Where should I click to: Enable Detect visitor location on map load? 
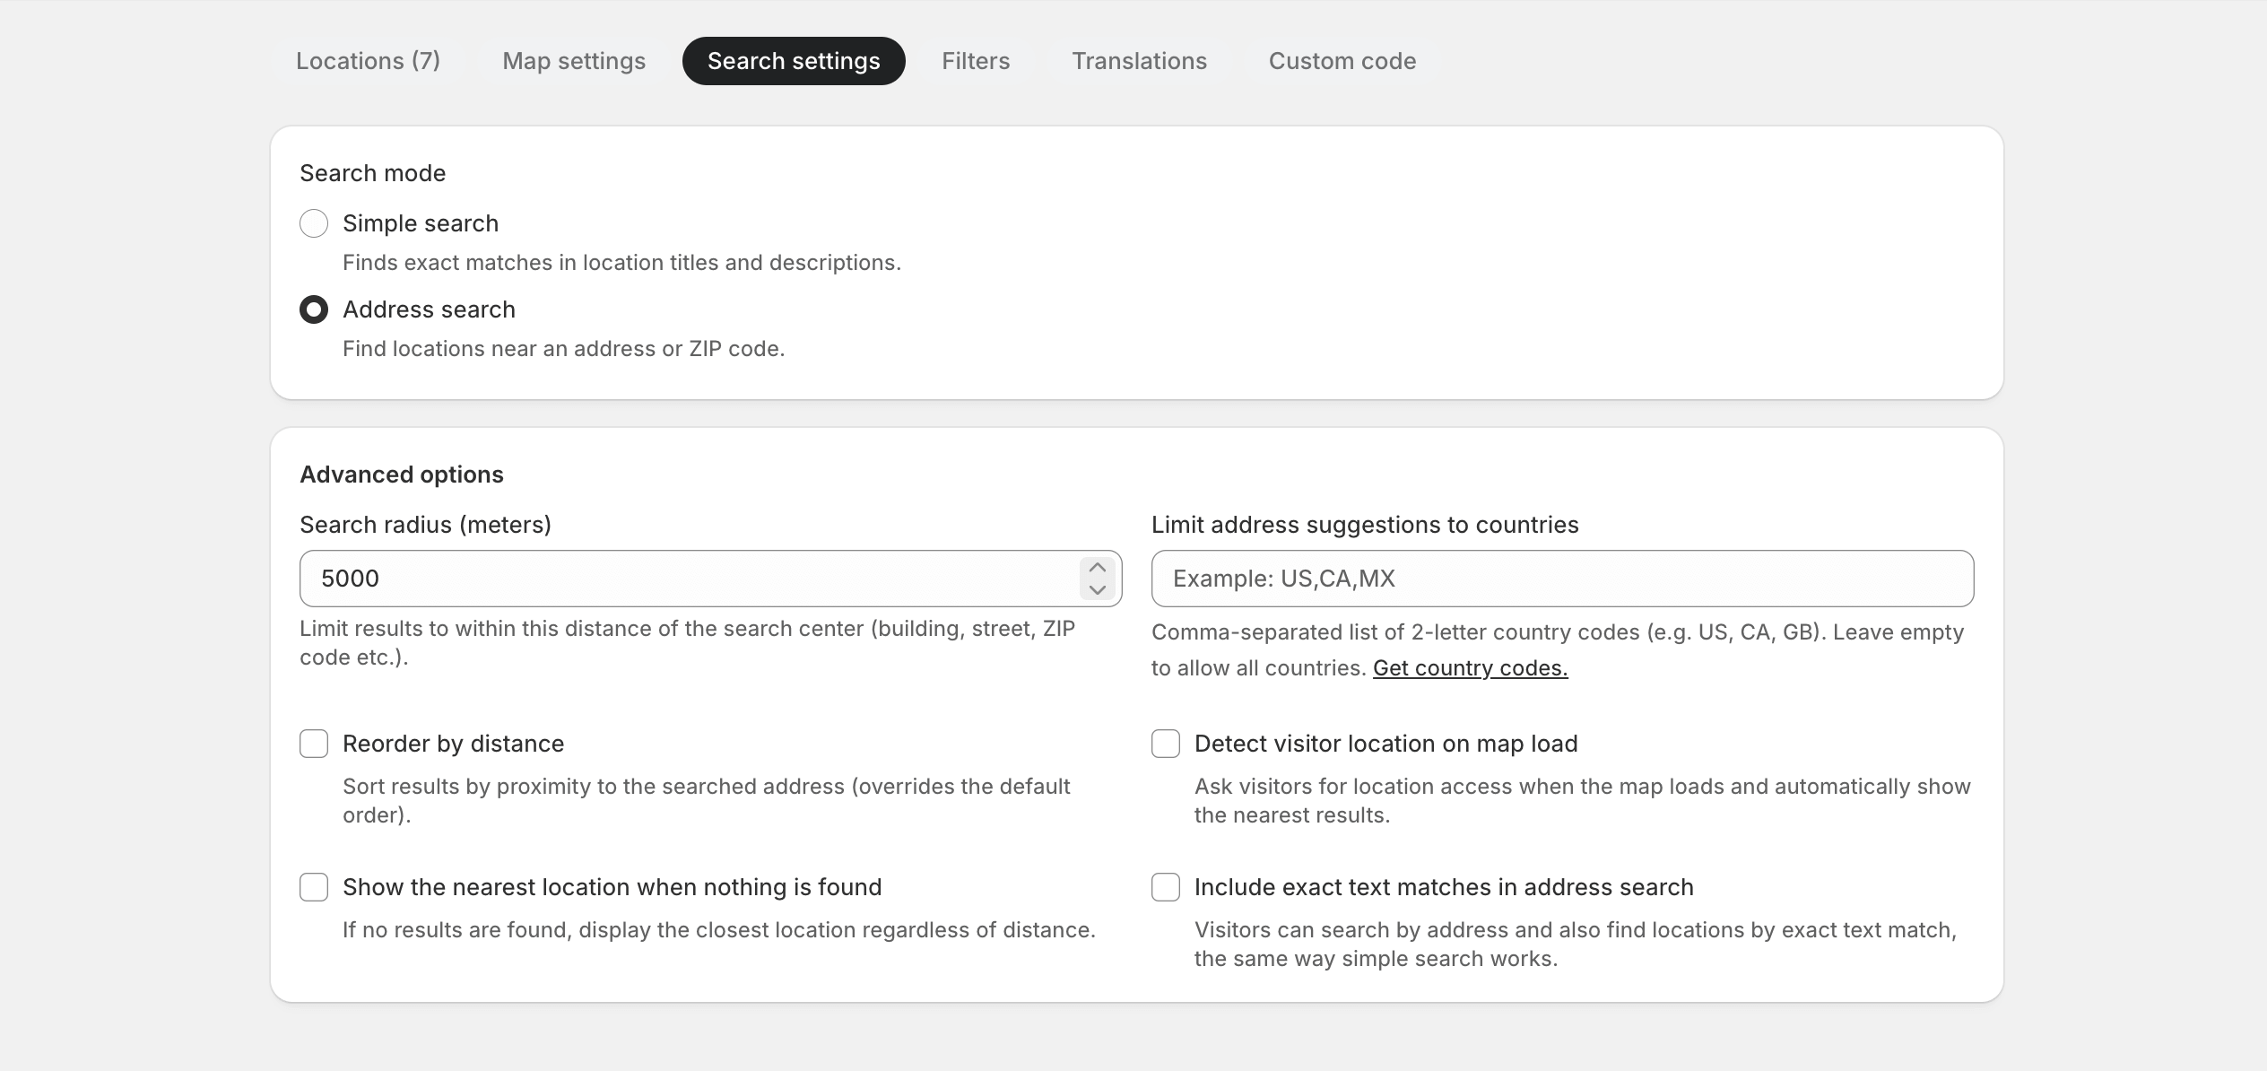pos(1166,744)
